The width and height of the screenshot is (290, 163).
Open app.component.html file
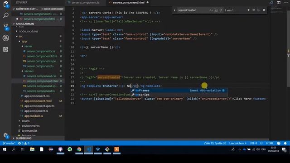click(x=38, y=101)
